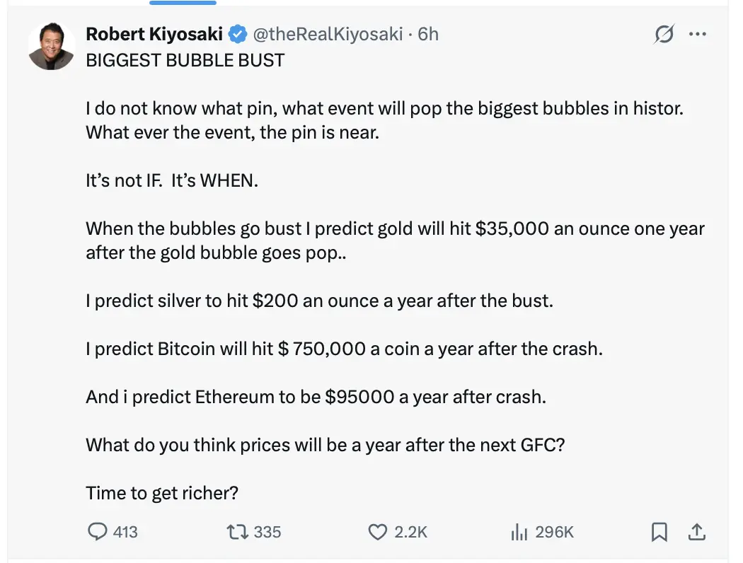Click the 335 reposts count
This screenshot has width=743, height=563.
(x=267, y=532)
